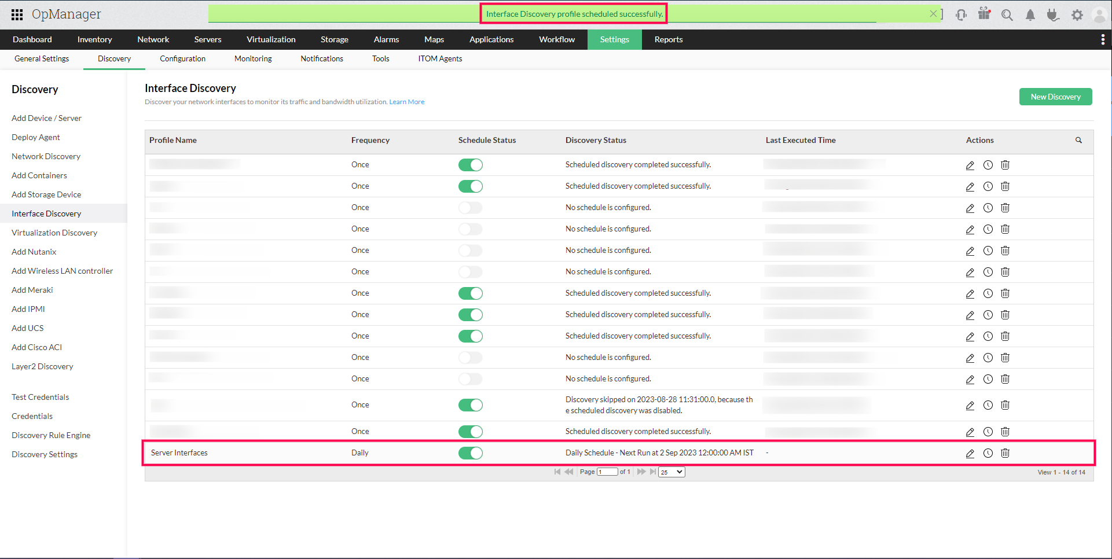Open Virtualization Discovery in sidebar
The width and height of the screenshot is (1112, 559).
pos(54,233)
